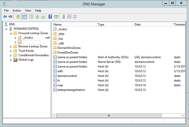Sort records by the Type column header
This screenshot has width=189, height=127.
click(114, 24)
